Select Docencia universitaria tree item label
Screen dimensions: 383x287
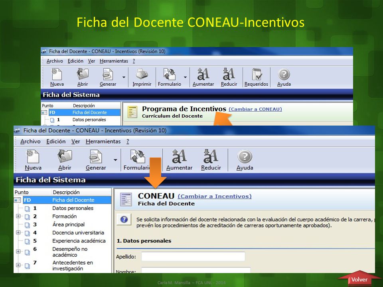click(x=78, y=232)
